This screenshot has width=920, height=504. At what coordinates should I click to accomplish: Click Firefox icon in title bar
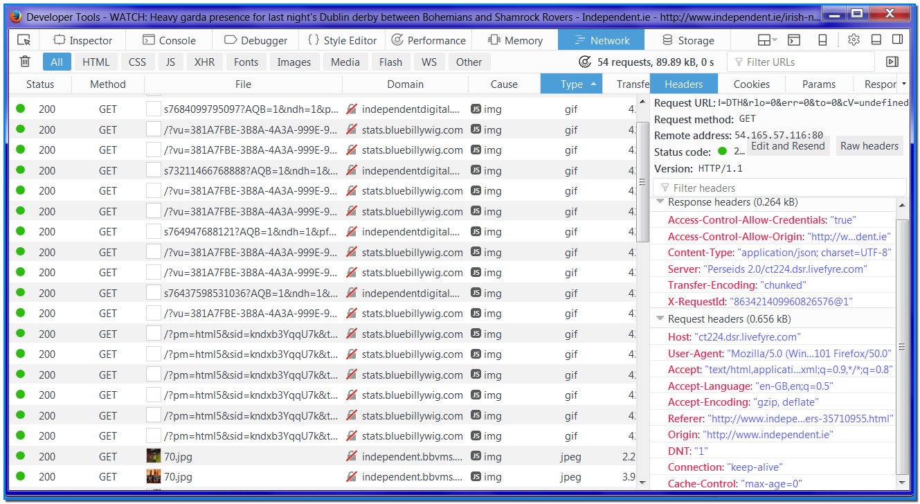pos(16,16)
